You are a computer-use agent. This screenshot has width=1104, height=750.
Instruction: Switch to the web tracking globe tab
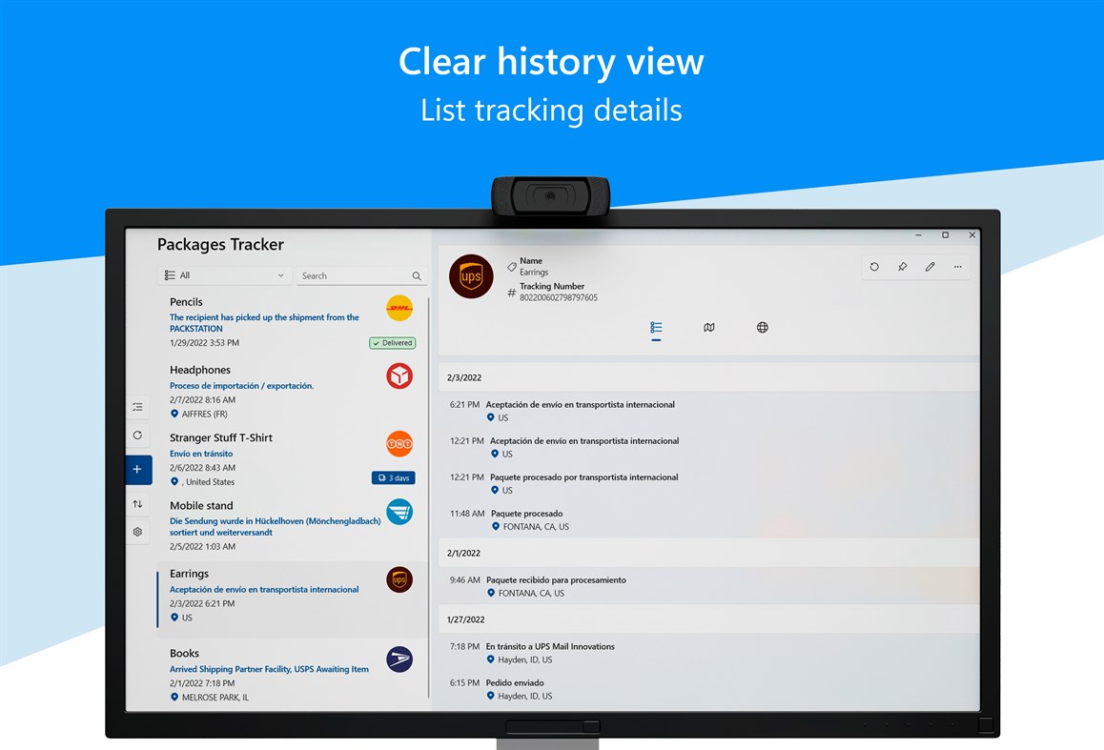(x=762, y=327)
